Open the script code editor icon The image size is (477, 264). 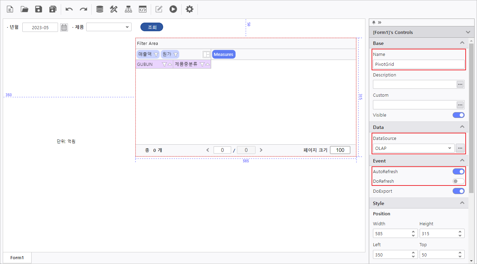coord(143,9)
